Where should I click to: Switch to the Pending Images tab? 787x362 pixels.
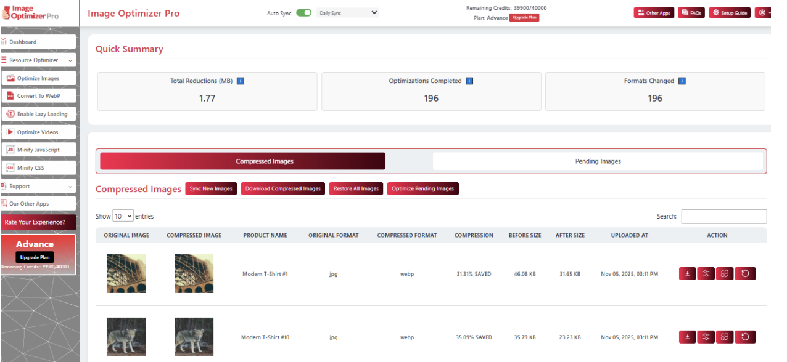pyautogui.click(x=598, y=161)
